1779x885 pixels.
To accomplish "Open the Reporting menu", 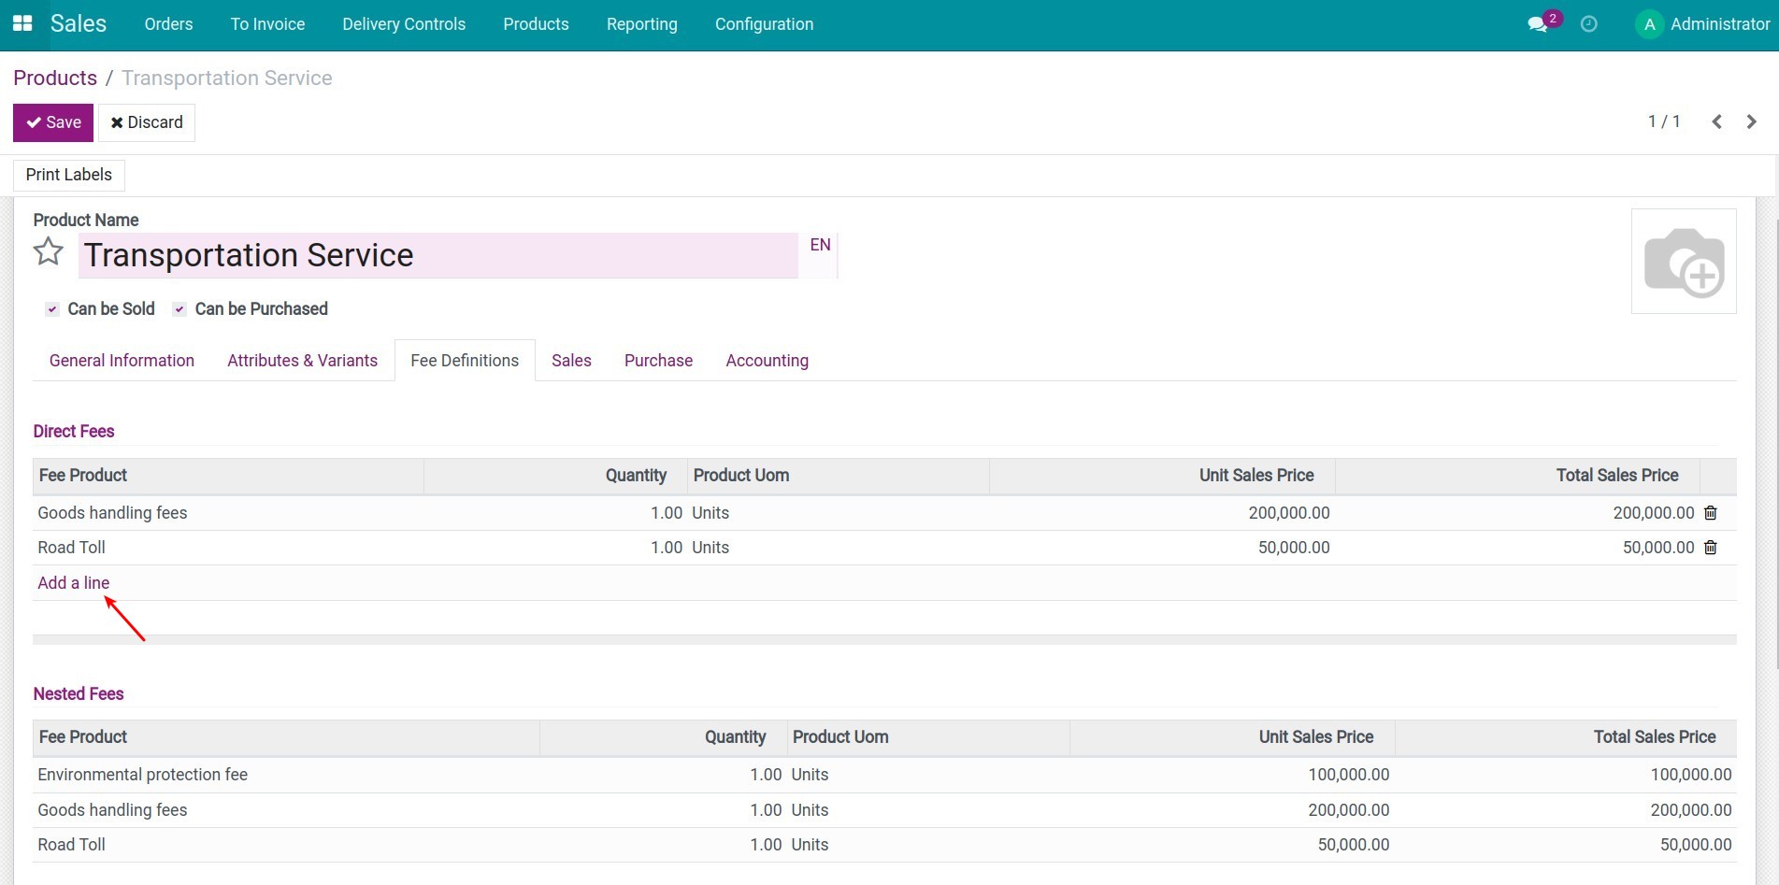I will [641, 23].
